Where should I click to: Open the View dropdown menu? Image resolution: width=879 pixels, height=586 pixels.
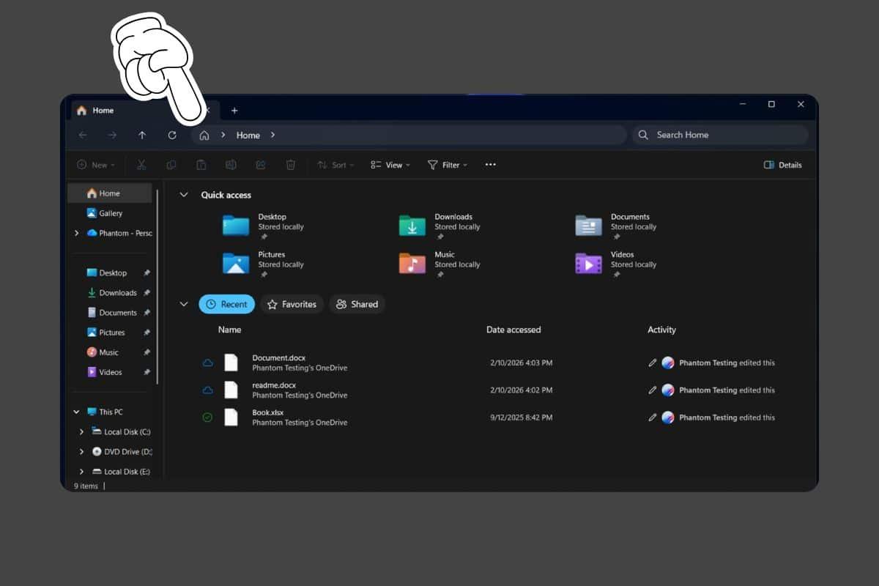pyautogui.click(x=390, y=165)
